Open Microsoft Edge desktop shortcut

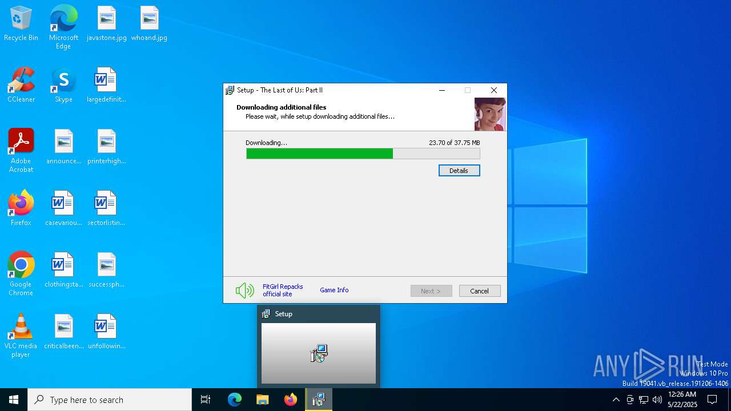(63, 27)
